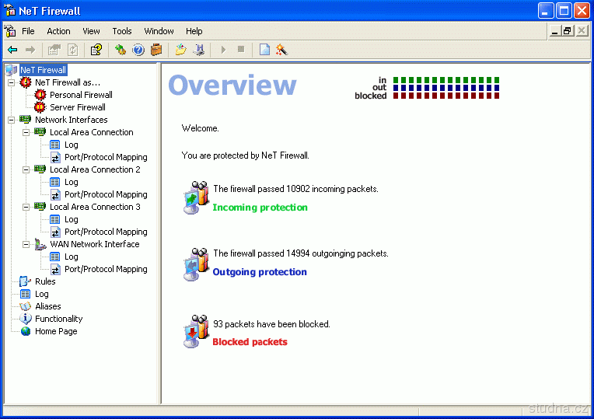Click the green-and-orange arrows toolbar icon
The width and height of the screenshot is (594, 419).
[x=121, y=50]
